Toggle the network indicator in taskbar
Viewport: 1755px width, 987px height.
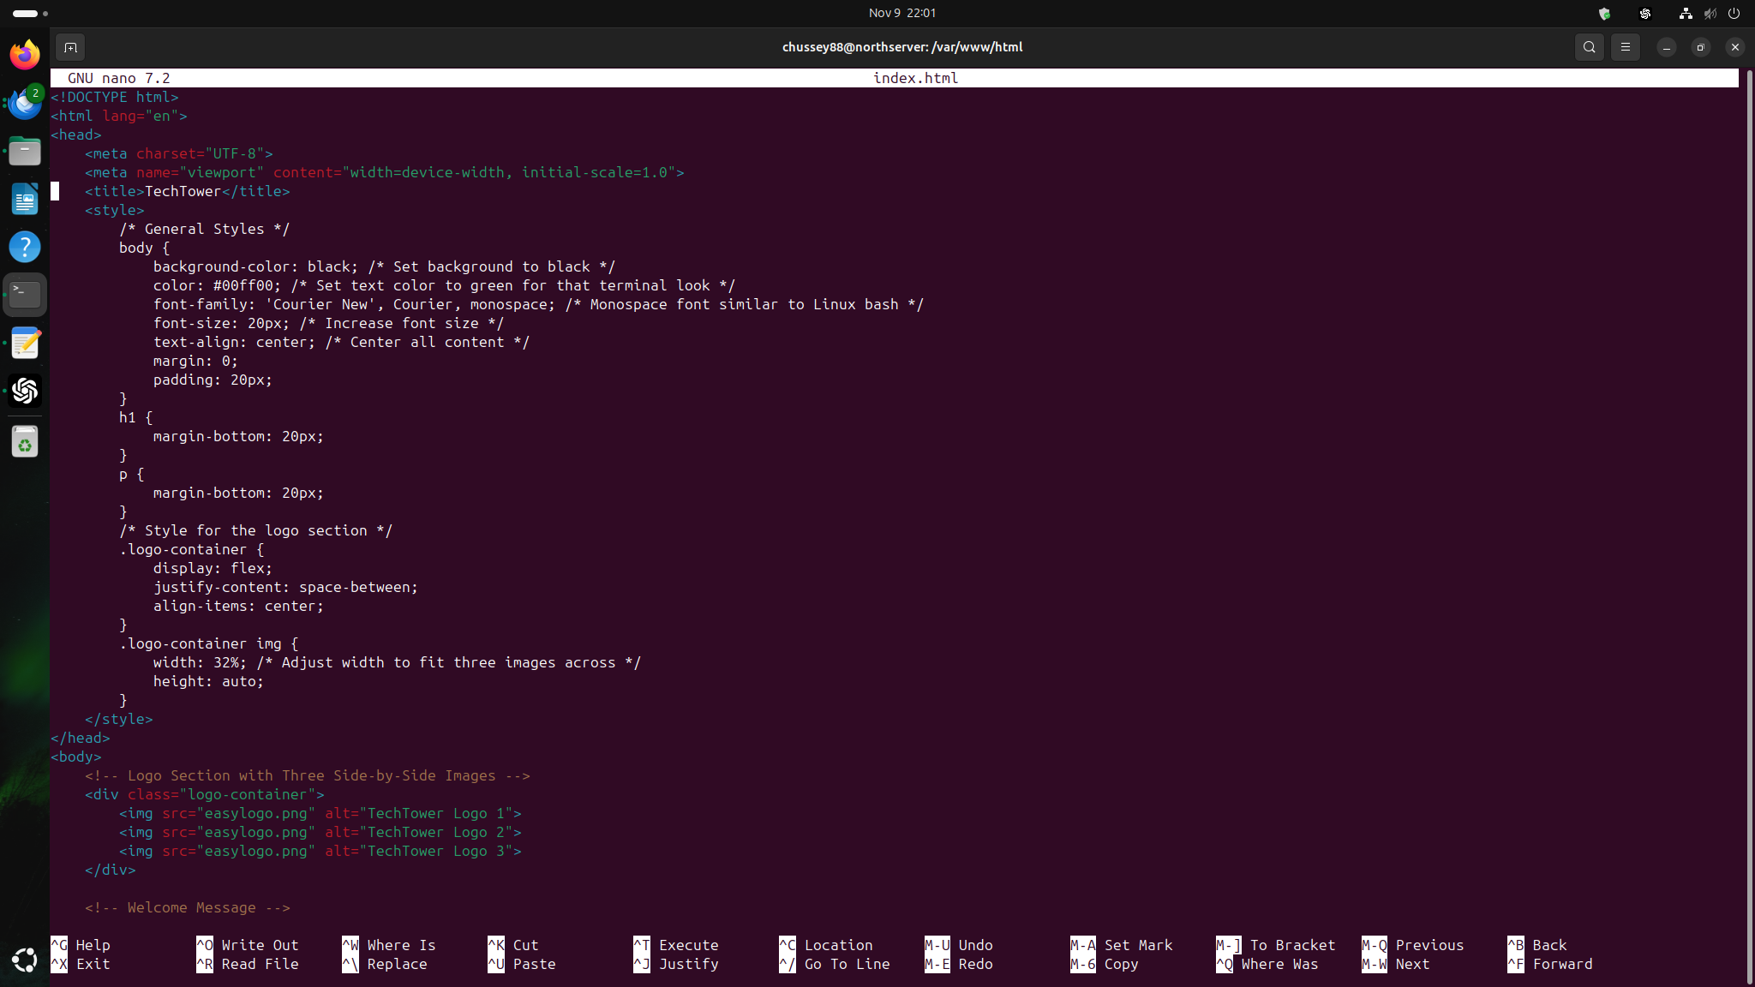(x=1684, y=13)
